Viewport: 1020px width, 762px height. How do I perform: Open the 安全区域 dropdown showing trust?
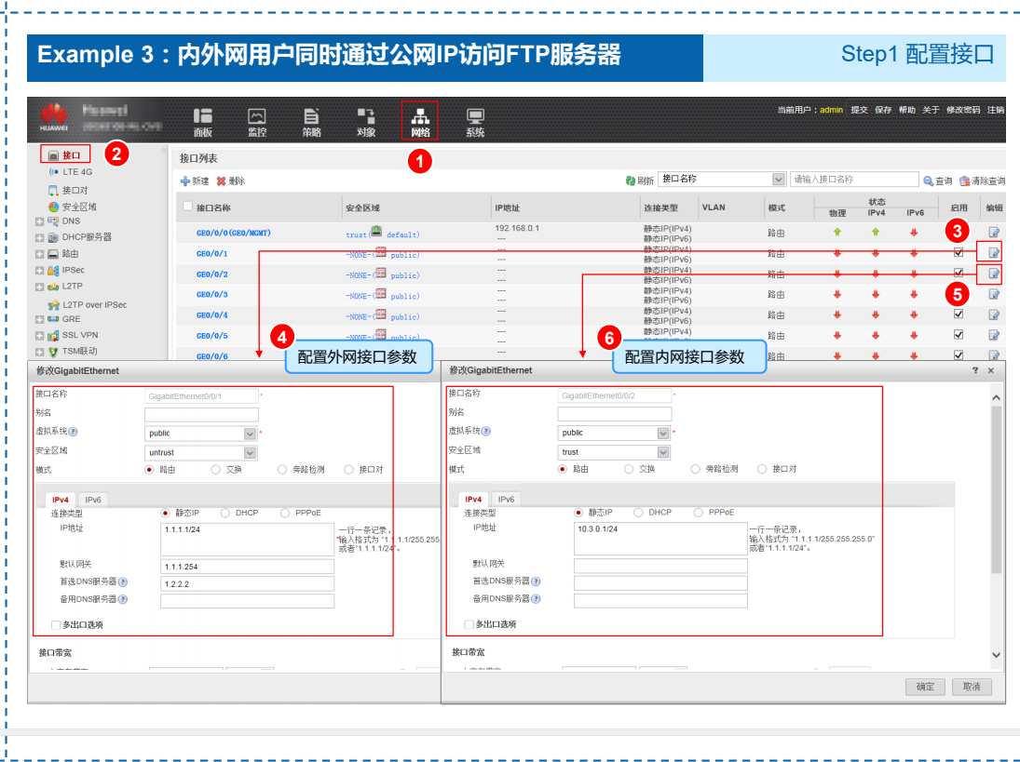click(x=663, y=452)
